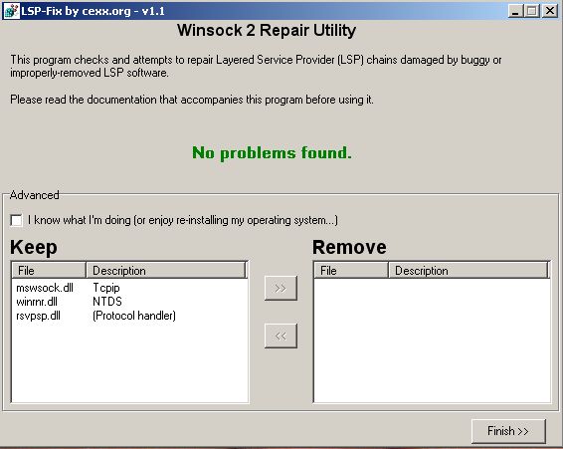This screenshot has height=449, width=563.
Task: Click the (Protocol handler) description entry
Action: 134,316
